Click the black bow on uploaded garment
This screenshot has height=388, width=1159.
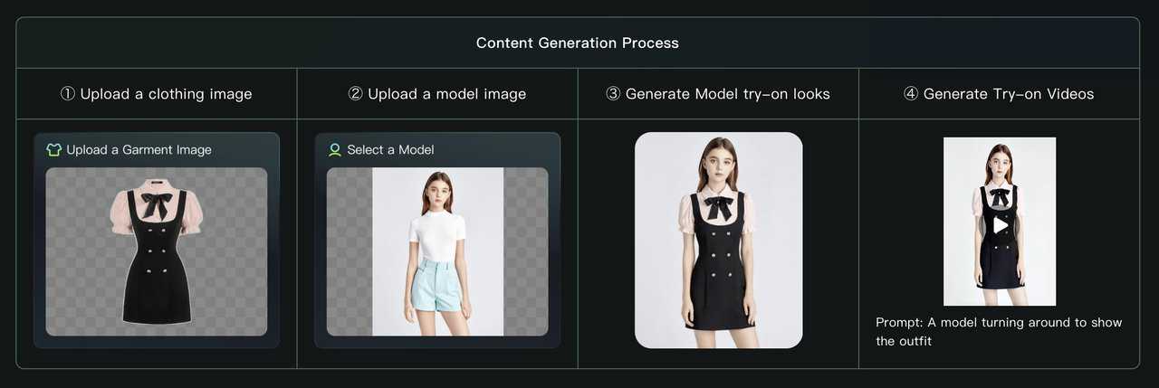point(156,205)
